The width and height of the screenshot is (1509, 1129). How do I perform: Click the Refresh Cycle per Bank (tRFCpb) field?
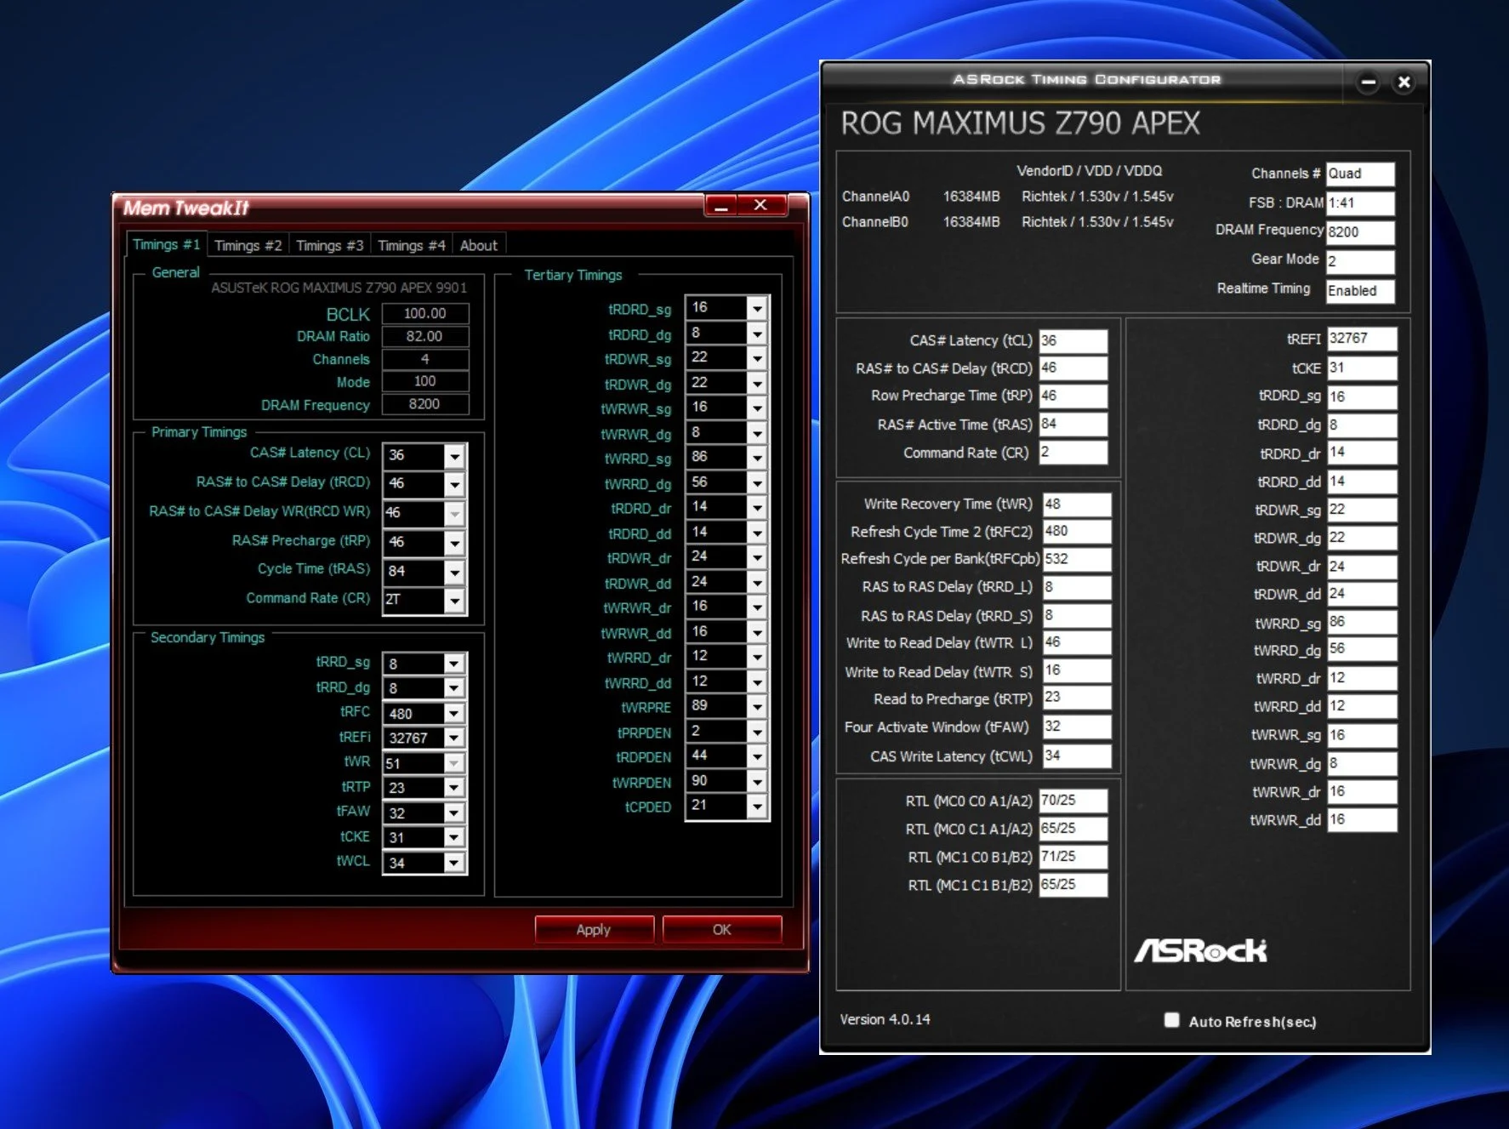pyautogui.click(x=1077, y=559)
